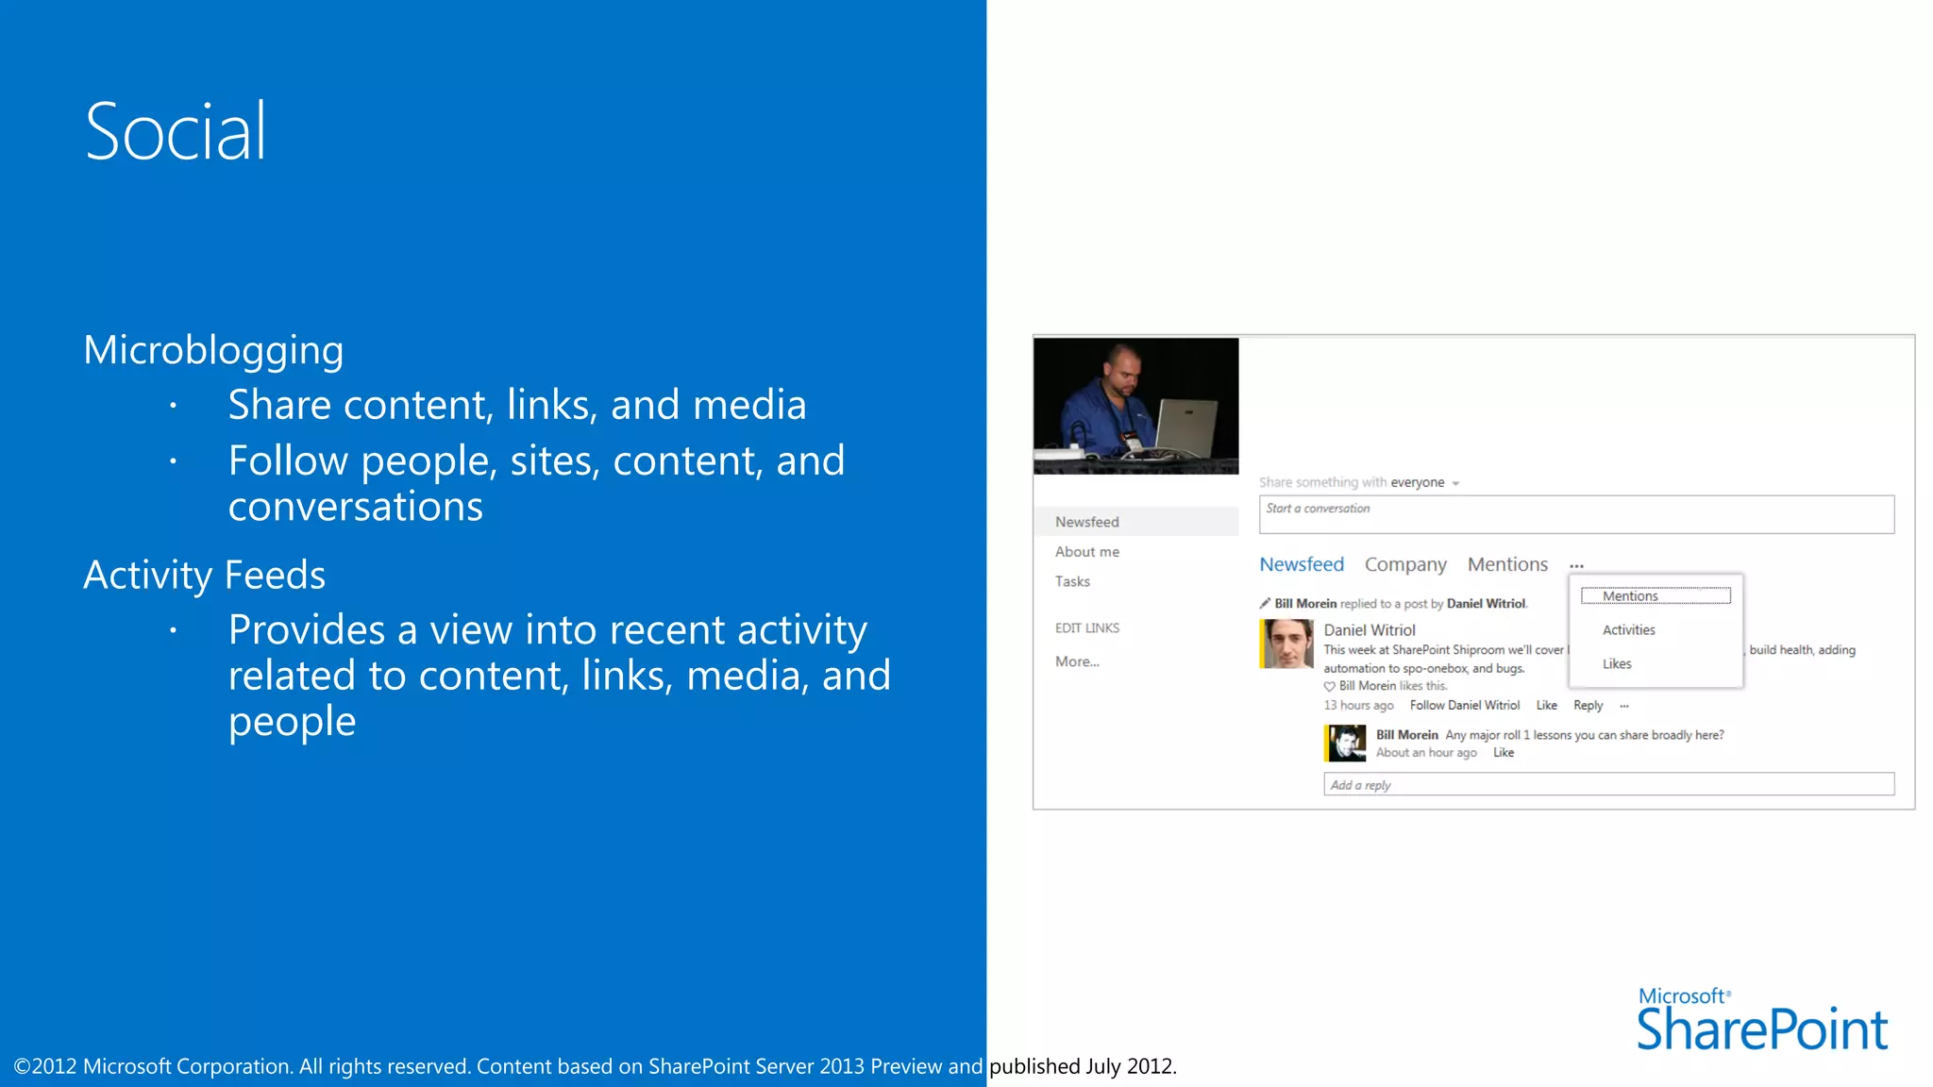This screenshot has width=1933, height=1087.
Task: Click EDIT LINKS in the sidebar
Action: [x=1087, y=627]
